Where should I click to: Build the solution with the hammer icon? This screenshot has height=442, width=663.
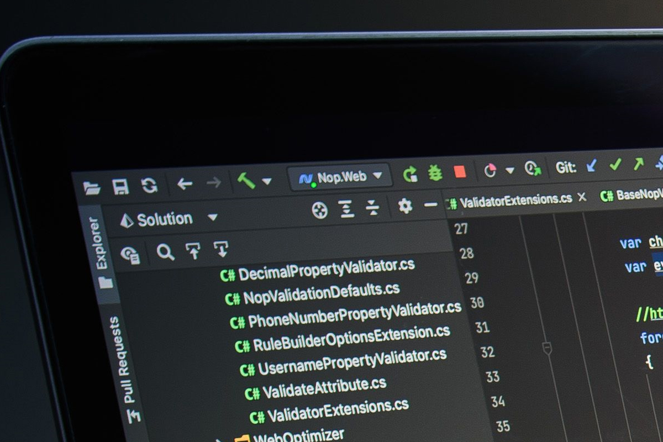[246, 180]
